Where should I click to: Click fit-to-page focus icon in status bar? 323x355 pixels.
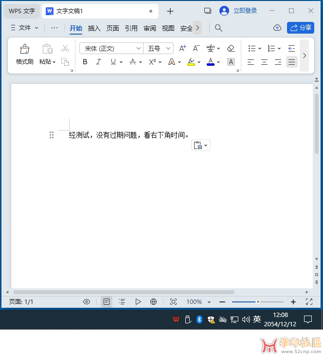(x=173, y=302)
